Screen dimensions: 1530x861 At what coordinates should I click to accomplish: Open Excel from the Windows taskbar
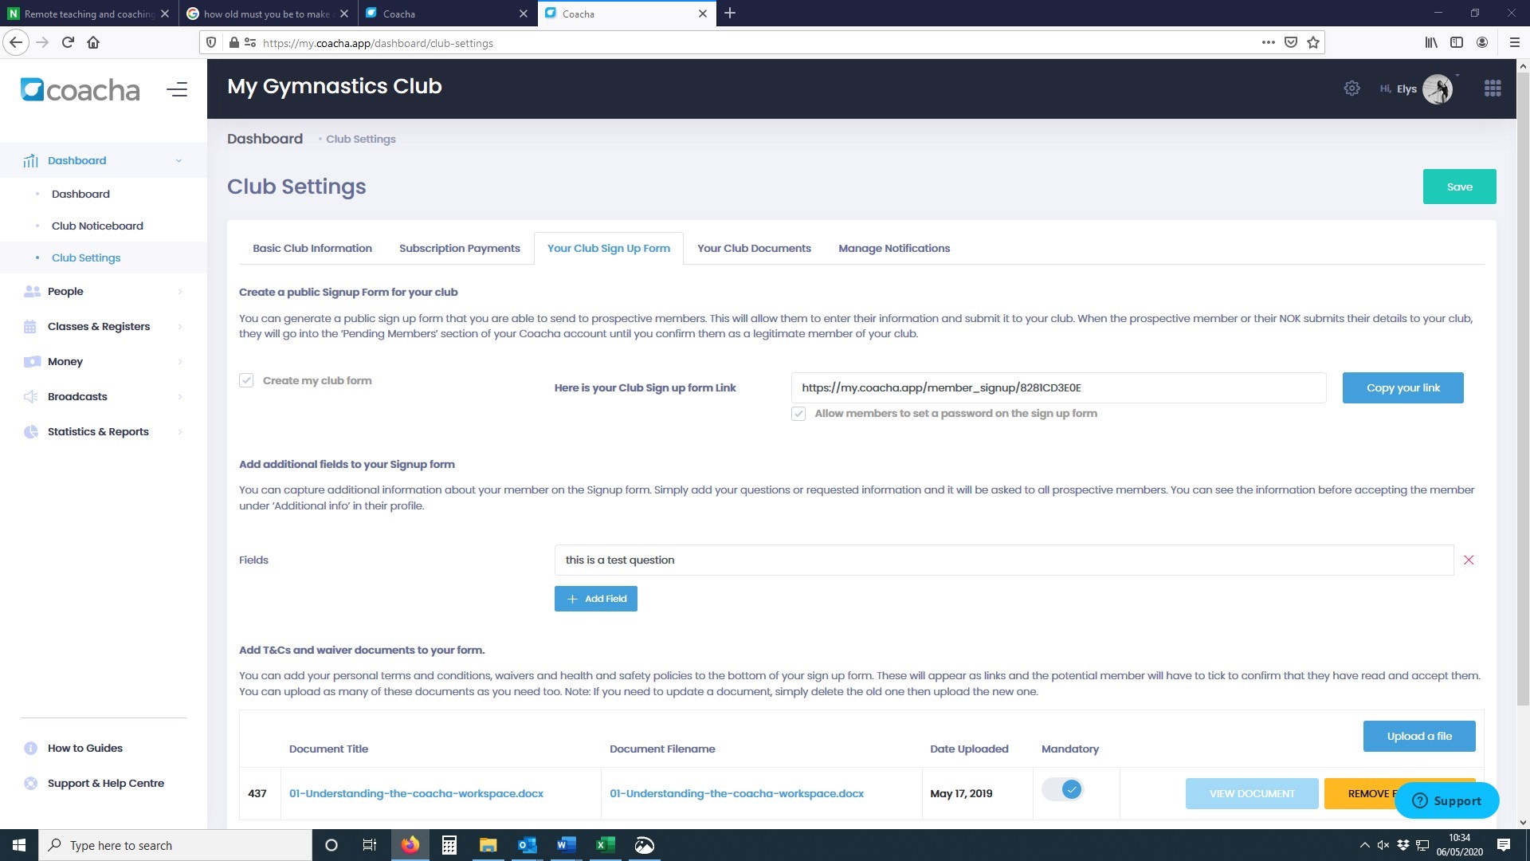(605, 845)
